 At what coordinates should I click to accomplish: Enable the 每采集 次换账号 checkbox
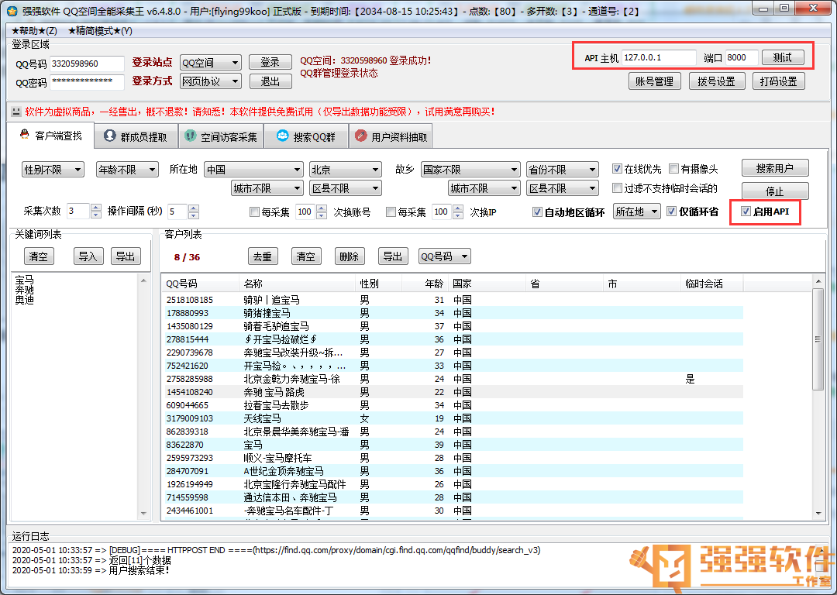(255, 212)
